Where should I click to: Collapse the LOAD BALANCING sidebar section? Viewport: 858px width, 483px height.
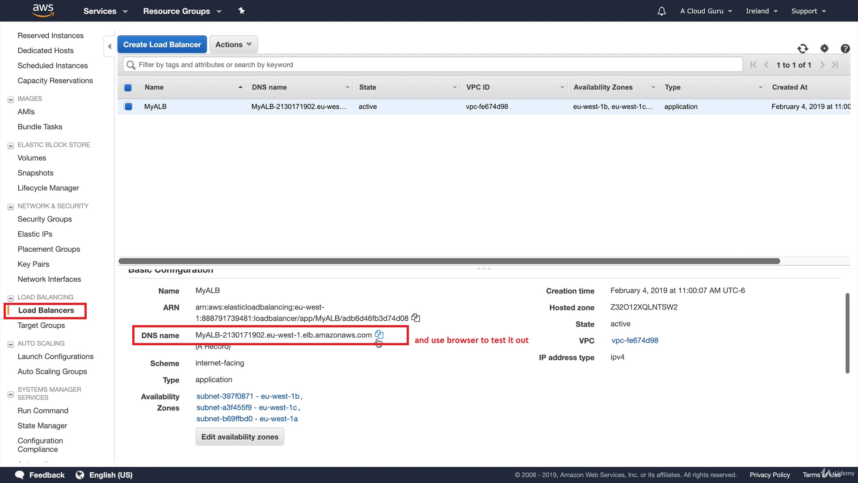tap(11, 298)
